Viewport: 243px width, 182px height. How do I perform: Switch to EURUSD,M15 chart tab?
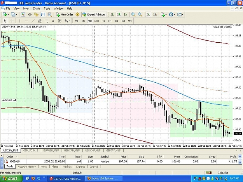[x=51, y=151]
